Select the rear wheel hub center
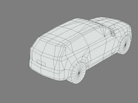 (79, 73)
